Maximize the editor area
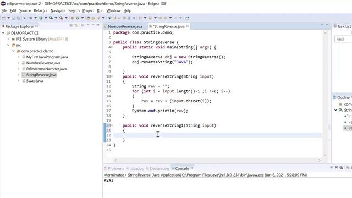 [x=327, y=25]
